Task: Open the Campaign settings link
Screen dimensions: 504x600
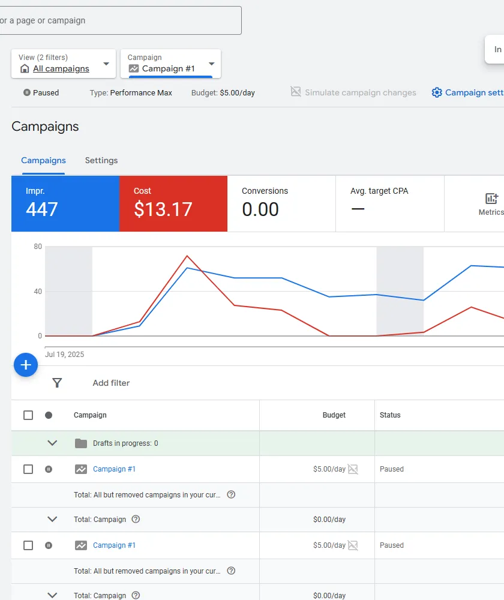Action: click(467, 92)
